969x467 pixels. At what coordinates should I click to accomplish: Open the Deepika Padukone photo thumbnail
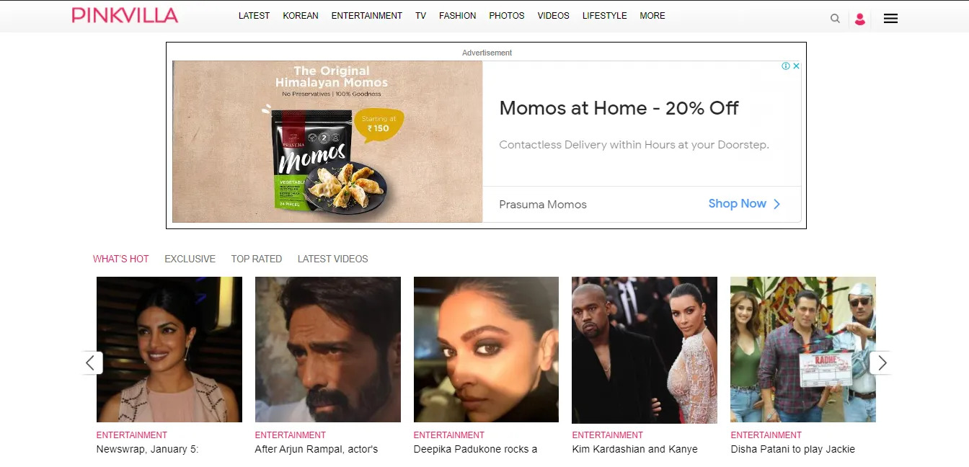(486, 350)
